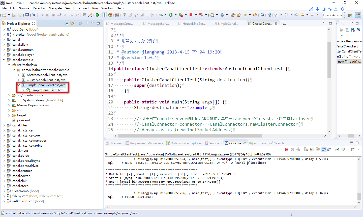Show hidden editor tabs list (60)
Screen dimensions: 363x217
click(283, 23)
